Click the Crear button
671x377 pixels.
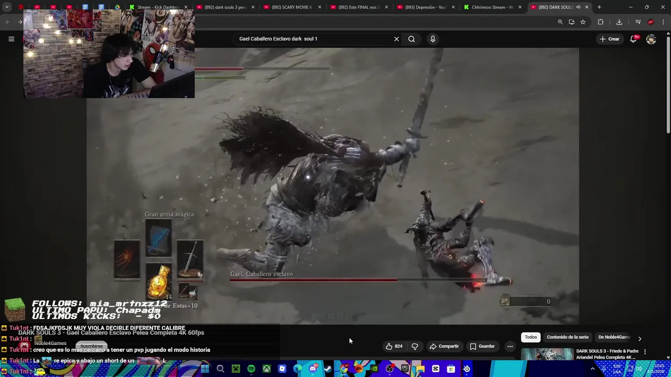[x=610, y=39]
